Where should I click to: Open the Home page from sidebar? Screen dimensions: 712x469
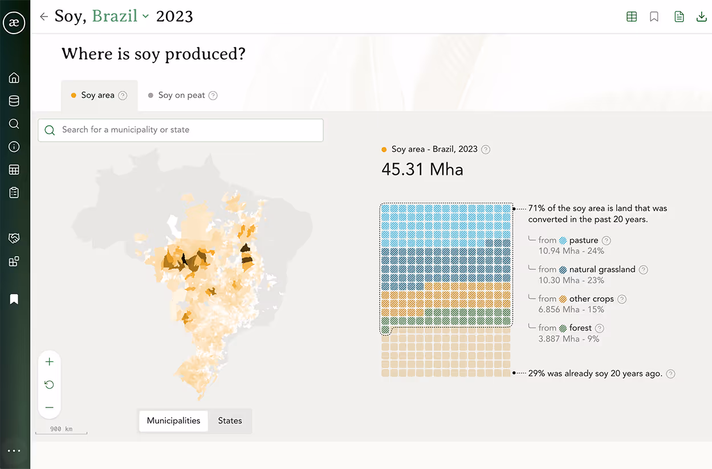point(14,77)
